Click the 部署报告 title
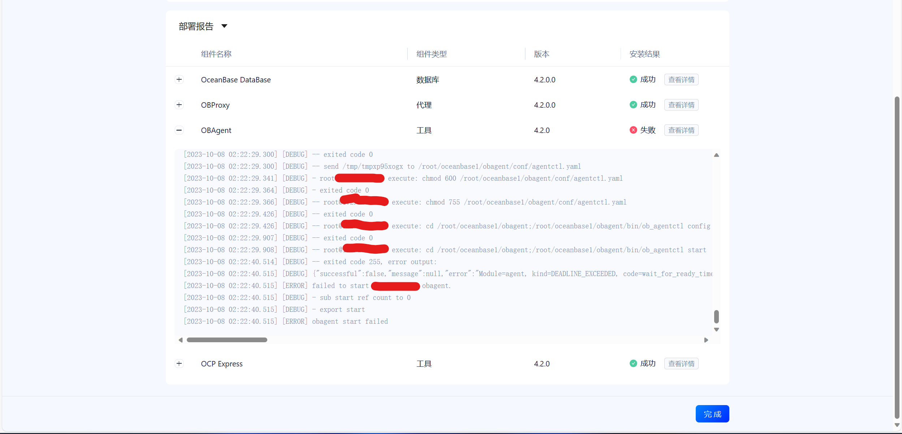The width and height of the screenshot is (902, 434). click(196, 26)
